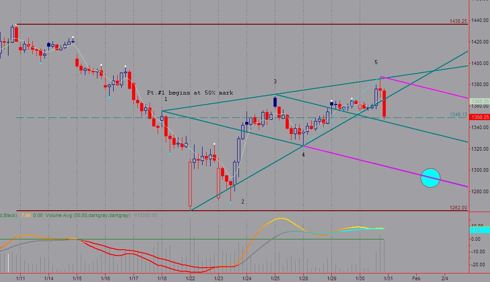Click the 'Pt.#1 begins at 50% mark' annotation
Screen dimensions: 490x282
(x=190, y=93)
